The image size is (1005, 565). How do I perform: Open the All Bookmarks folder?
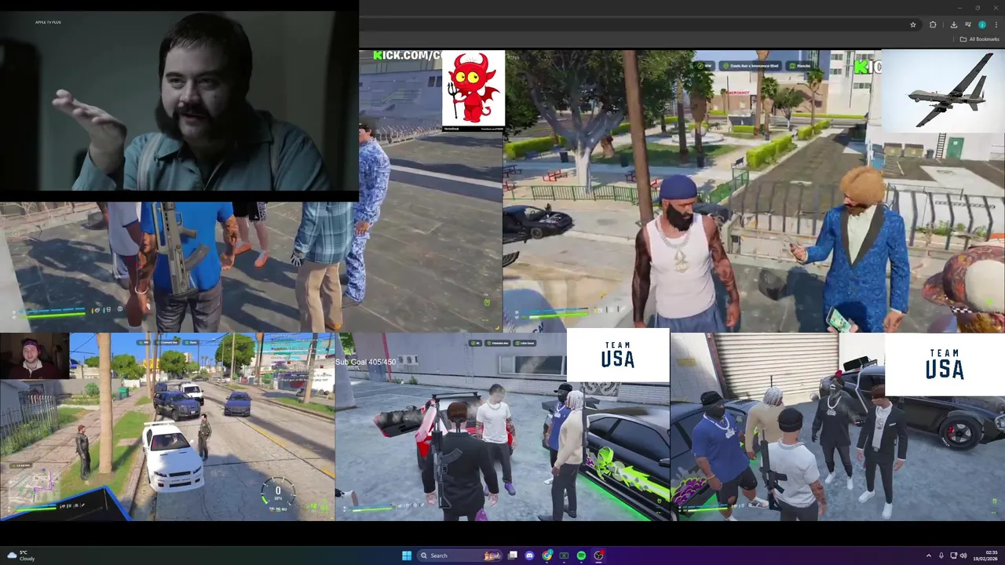coord(980,39)
